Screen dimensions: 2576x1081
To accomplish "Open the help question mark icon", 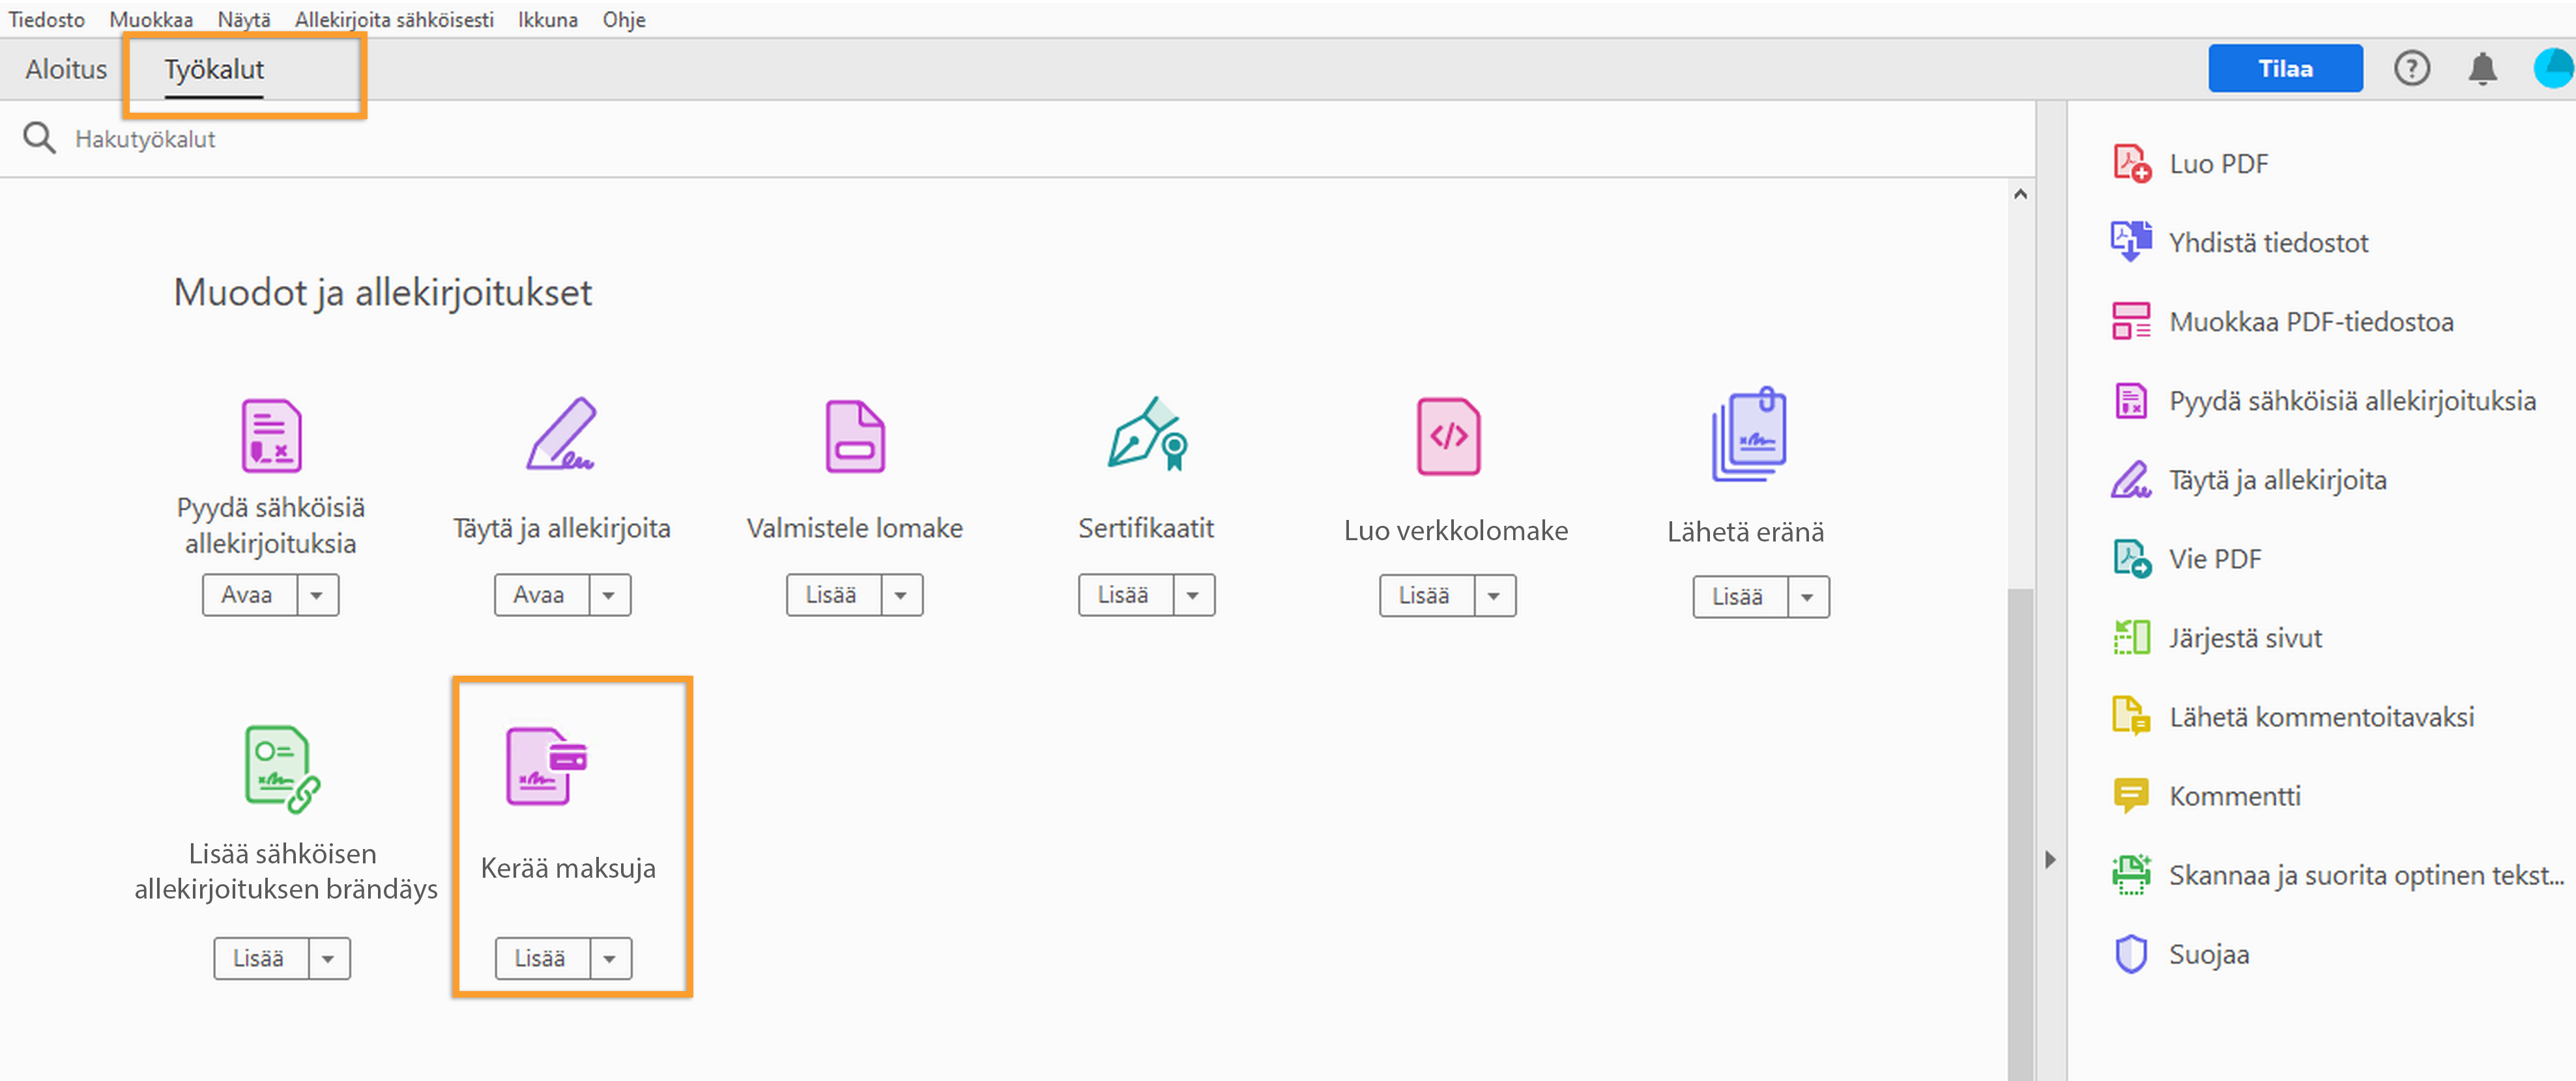I will point(2411,69).
